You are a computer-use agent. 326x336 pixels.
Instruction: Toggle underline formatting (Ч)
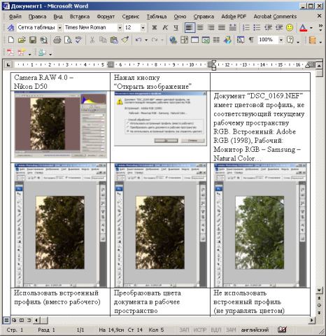(176, 27)
